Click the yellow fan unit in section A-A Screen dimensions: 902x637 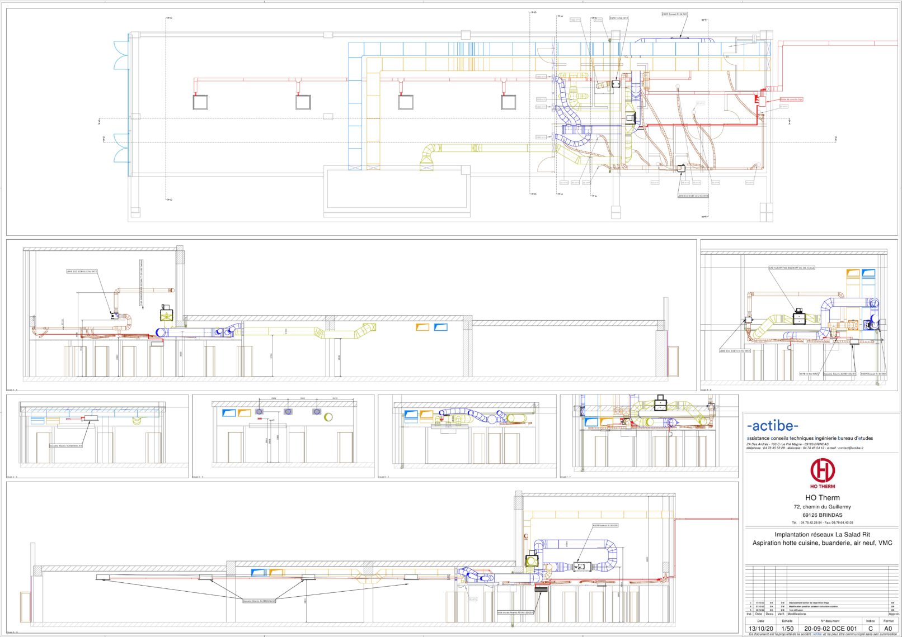point(167,314)
